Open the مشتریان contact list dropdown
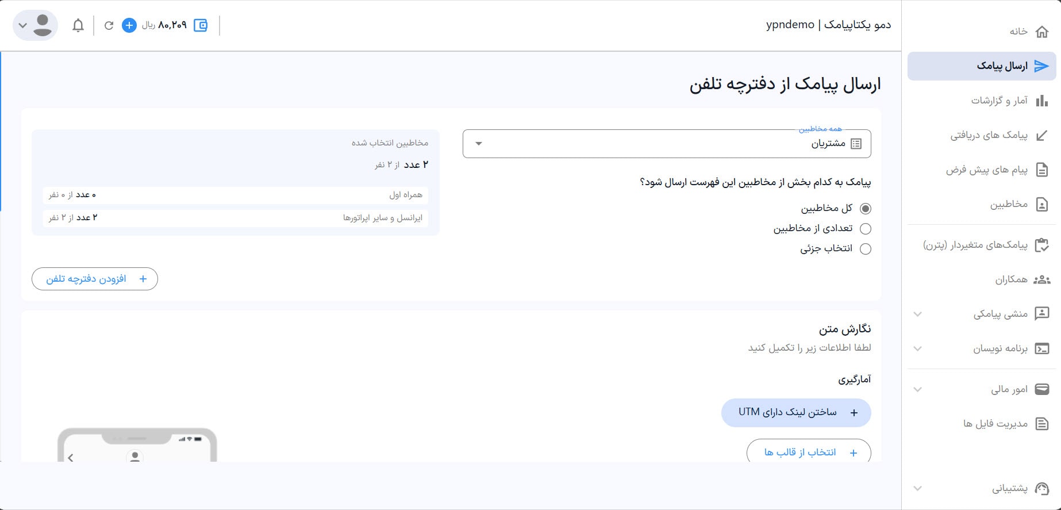The image size is (1061, 510). tap(667, 144)
